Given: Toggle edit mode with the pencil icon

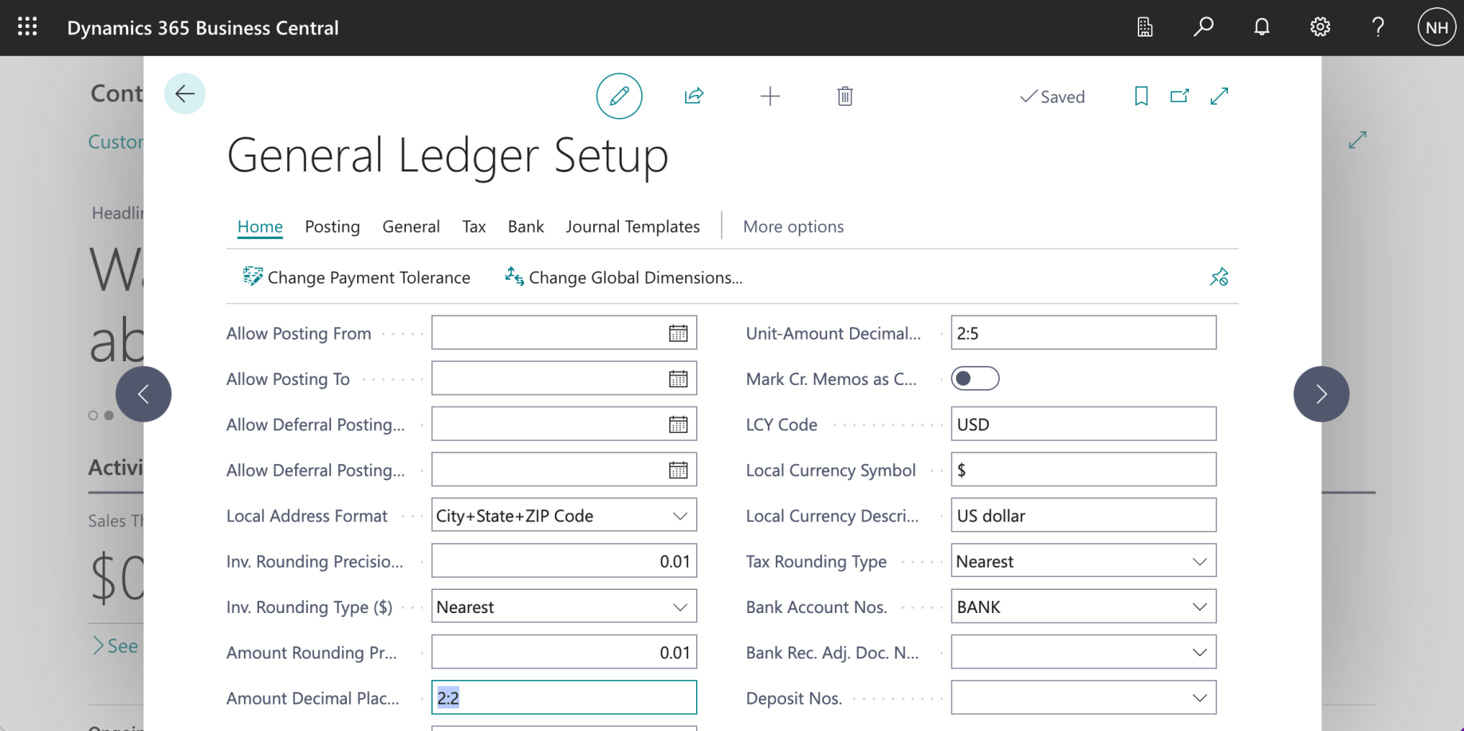Looking at the screenshot, I should click(620, 96).
